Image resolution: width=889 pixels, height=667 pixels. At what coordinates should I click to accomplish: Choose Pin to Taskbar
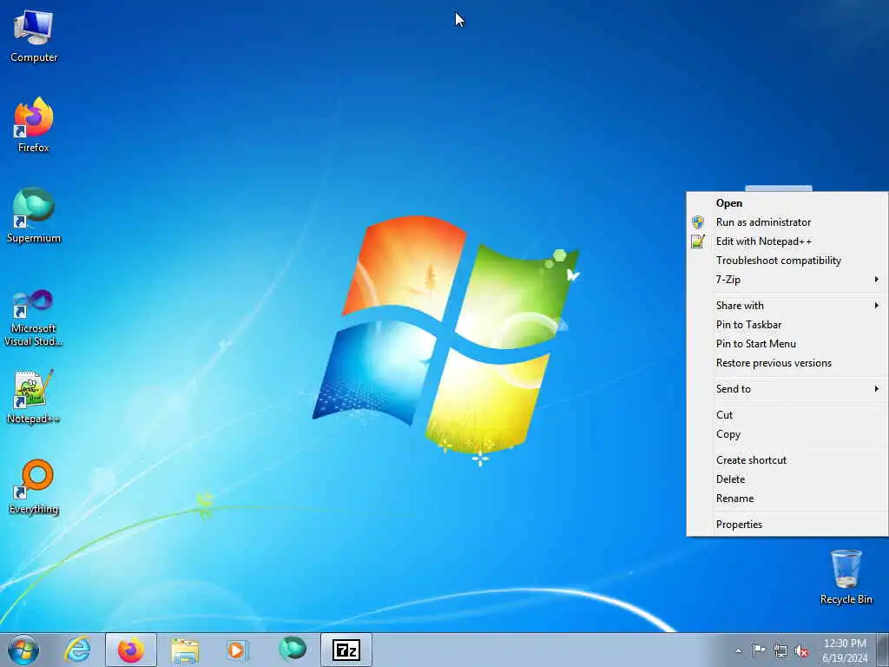(x=787, y=325)
